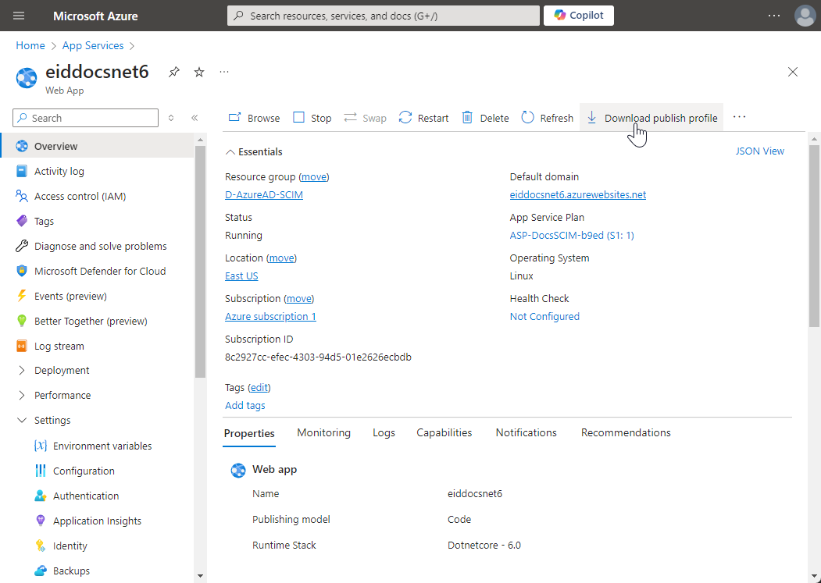Open JSON View of the resource
This screenshot has width=821, height=583.
pos(759,151)
